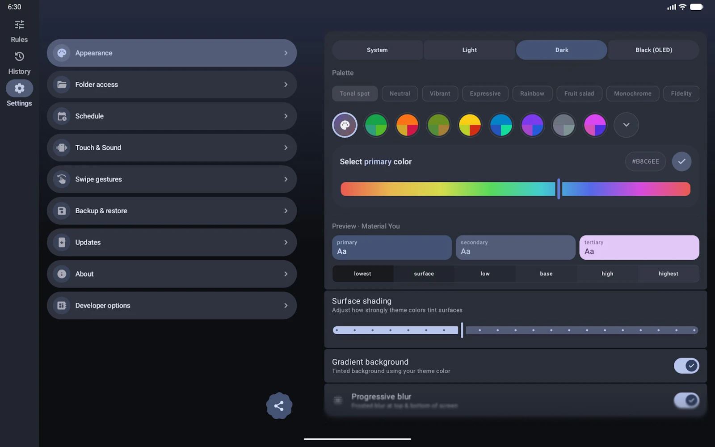Select the surface level button

click(424, 274)
